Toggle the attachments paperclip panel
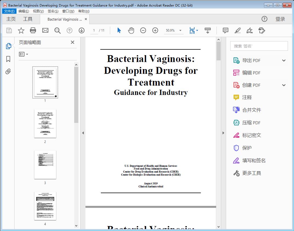Screen dimensions: 294x231 point(8,71)
